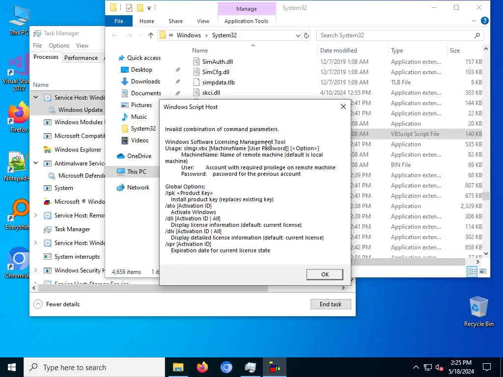Open the Share ribbon tab

(x=175, y=21)
